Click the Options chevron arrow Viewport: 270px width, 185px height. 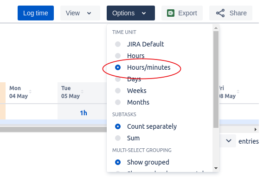[144, 13]
